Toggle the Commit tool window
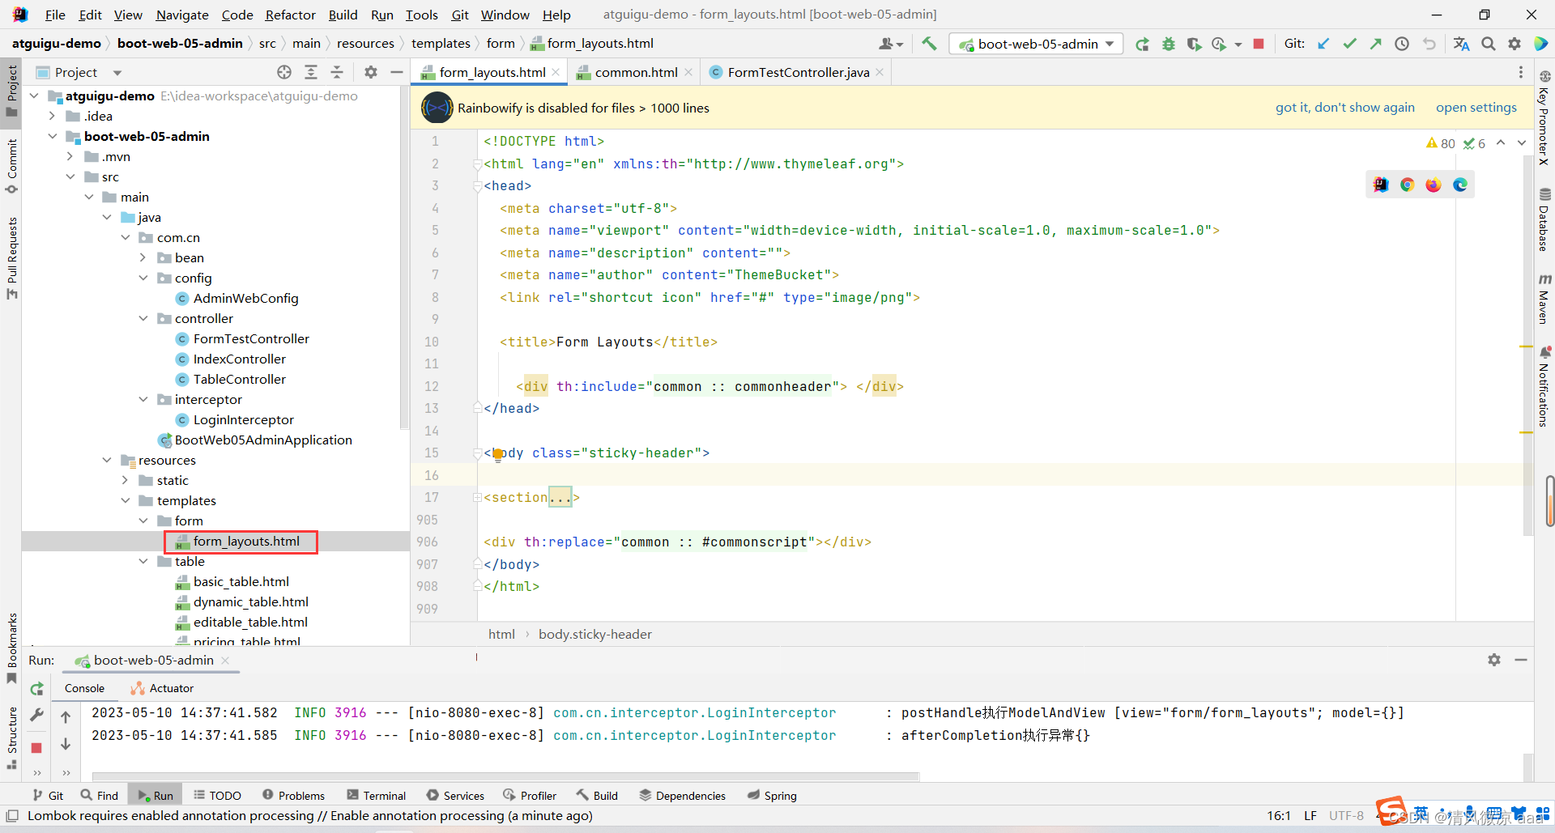The image size is (1555, 833). point(11,166)
